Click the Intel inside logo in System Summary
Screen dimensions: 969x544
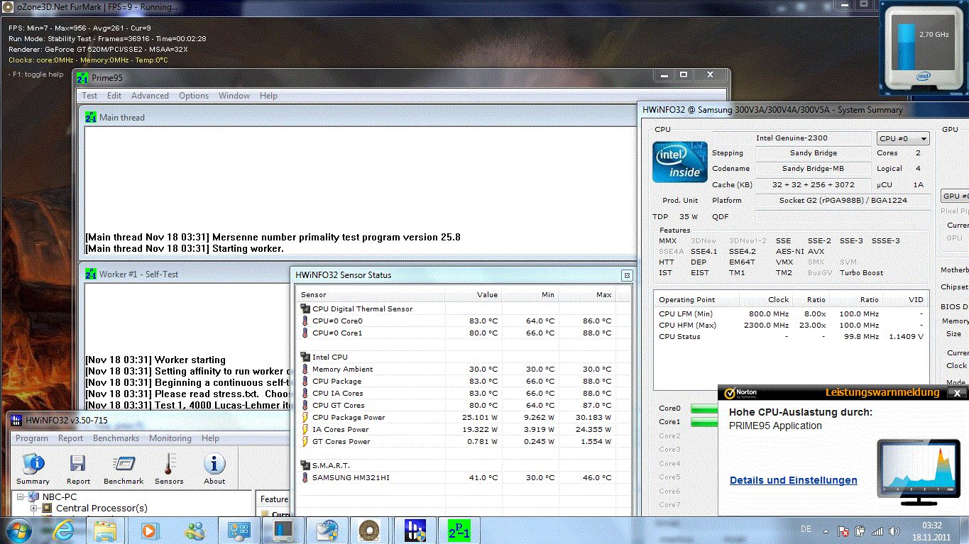(x=680, y=162)
